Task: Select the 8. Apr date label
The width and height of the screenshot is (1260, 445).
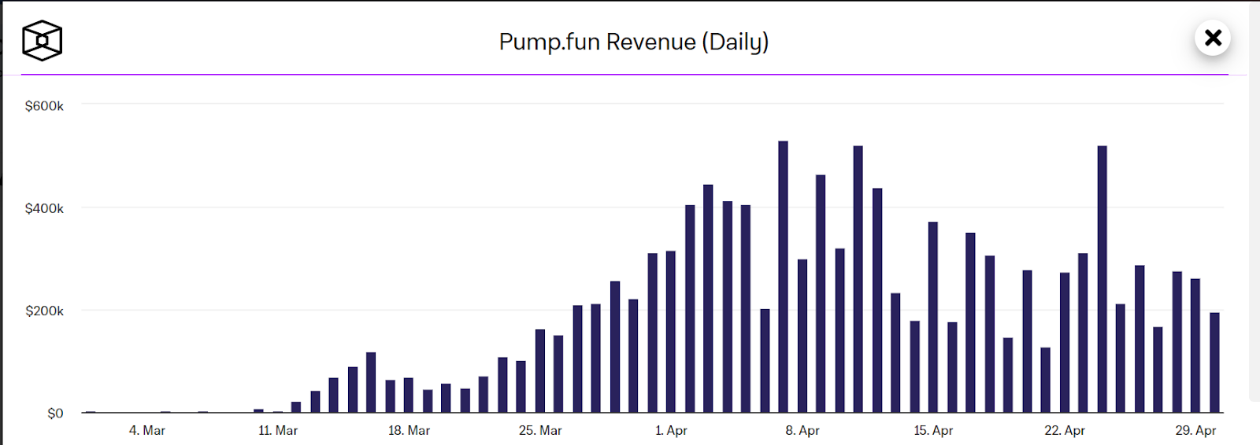Action: tap(802, 431)
